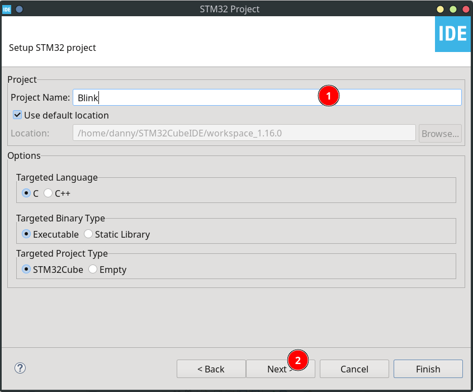Select STM32Cube project type

[26, 269]
